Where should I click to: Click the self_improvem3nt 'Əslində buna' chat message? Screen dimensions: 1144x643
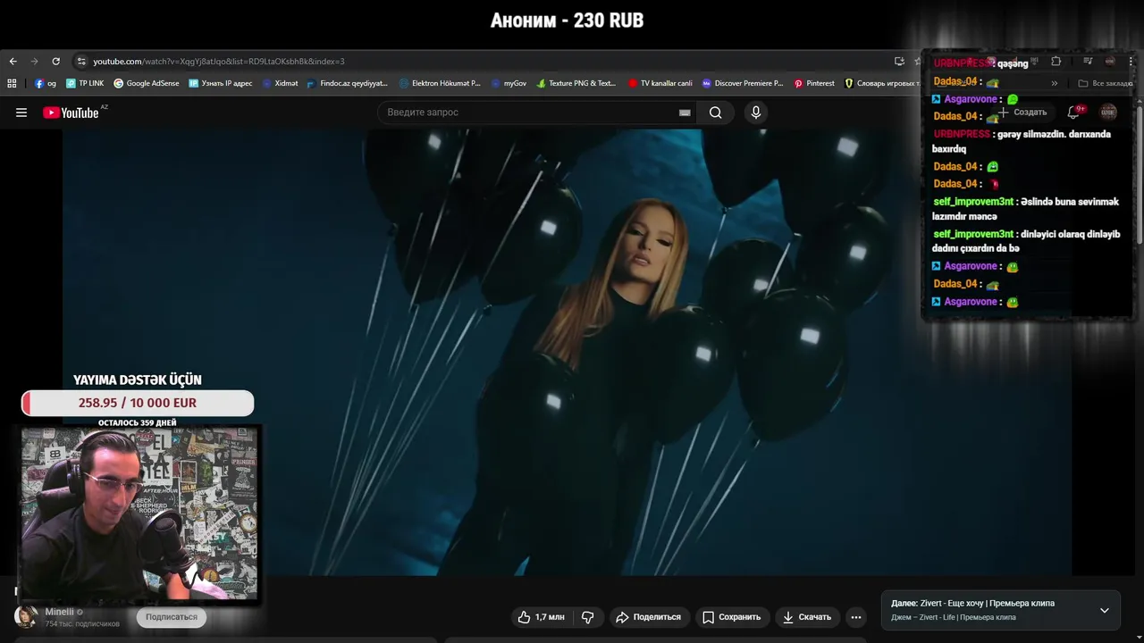(x=1025, y=209)
